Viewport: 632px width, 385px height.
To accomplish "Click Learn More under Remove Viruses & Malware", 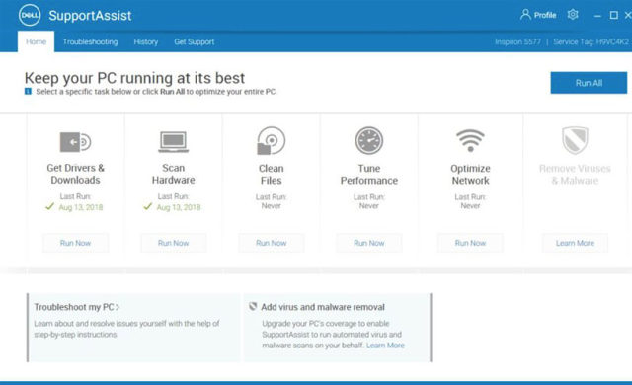I will pos(575,243).
